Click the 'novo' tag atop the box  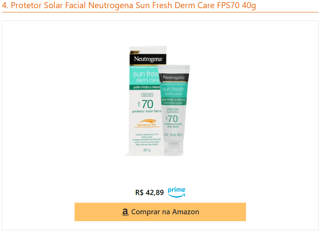click(135, 52)
